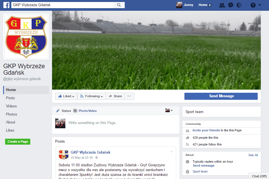Select Photos in the page sidebar
This screenshot has height=179, width=269.
(x=12, y=114)
